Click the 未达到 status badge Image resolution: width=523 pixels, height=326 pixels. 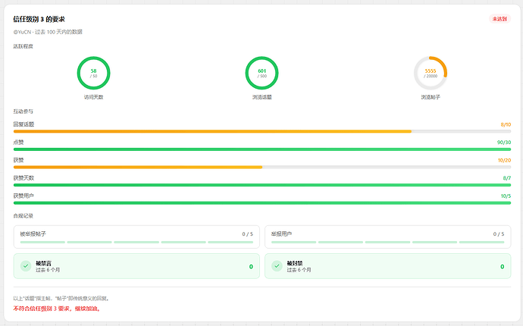(500, 19)
